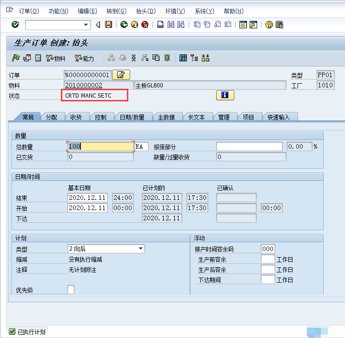Image resolution: width=345 pixels, height=338 pixels.
Task: Click the Generate Shortcut icon
Action: 253,25
